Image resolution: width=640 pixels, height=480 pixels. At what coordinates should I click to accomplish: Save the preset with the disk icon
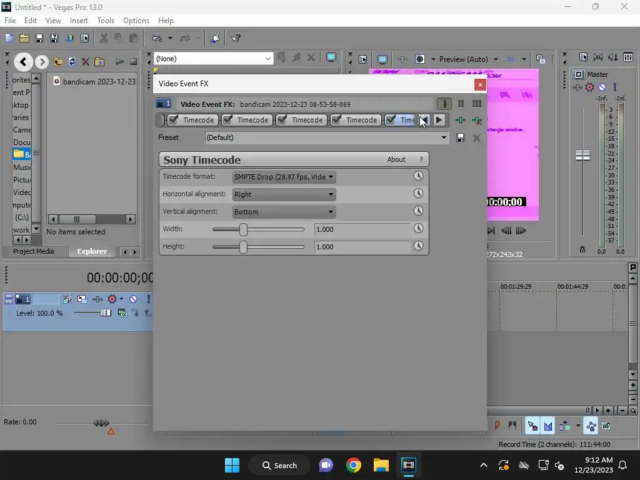tap(461, 137)
